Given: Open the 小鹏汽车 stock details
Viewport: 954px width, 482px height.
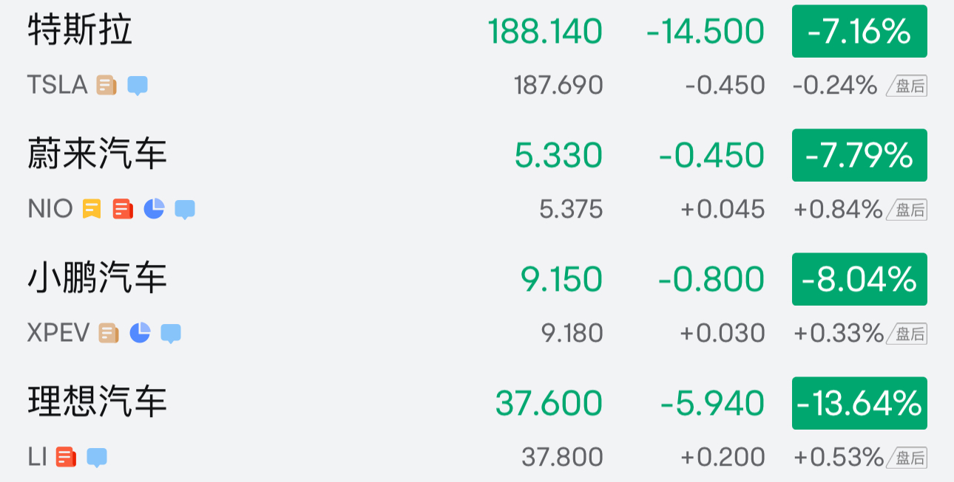Looking at the screenshot, I should pyautogui.click(x=98, y=280).
